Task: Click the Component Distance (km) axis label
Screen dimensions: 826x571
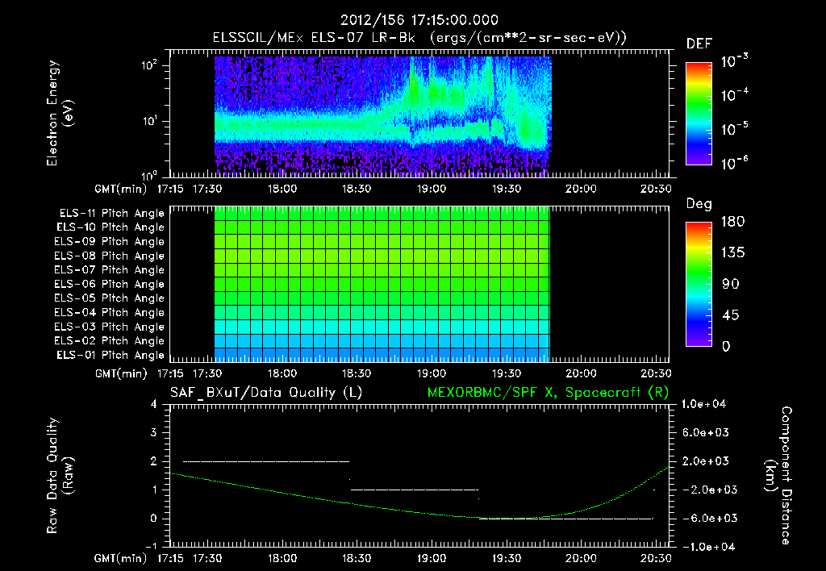Action: click(x=778, y=476)
